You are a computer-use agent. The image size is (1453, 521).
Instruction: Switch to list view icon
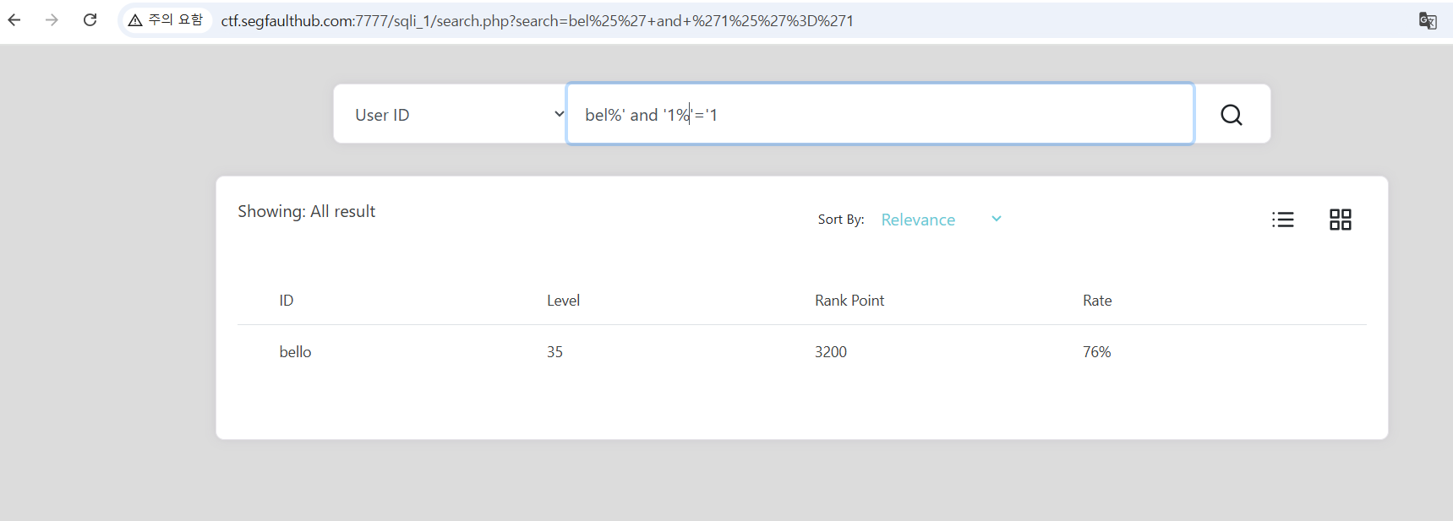(1282, 220)
